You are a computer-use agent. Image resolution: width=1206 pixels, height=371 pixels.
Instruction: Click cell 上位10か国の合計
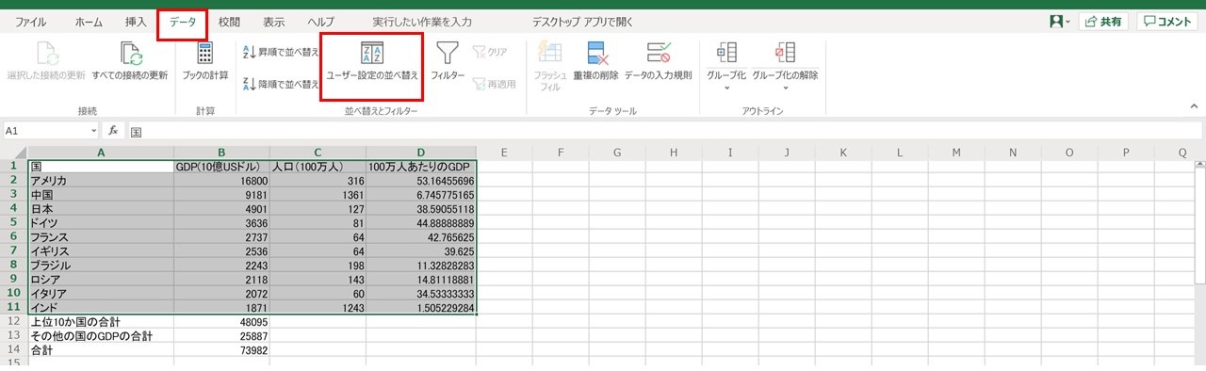click(101, 321)
